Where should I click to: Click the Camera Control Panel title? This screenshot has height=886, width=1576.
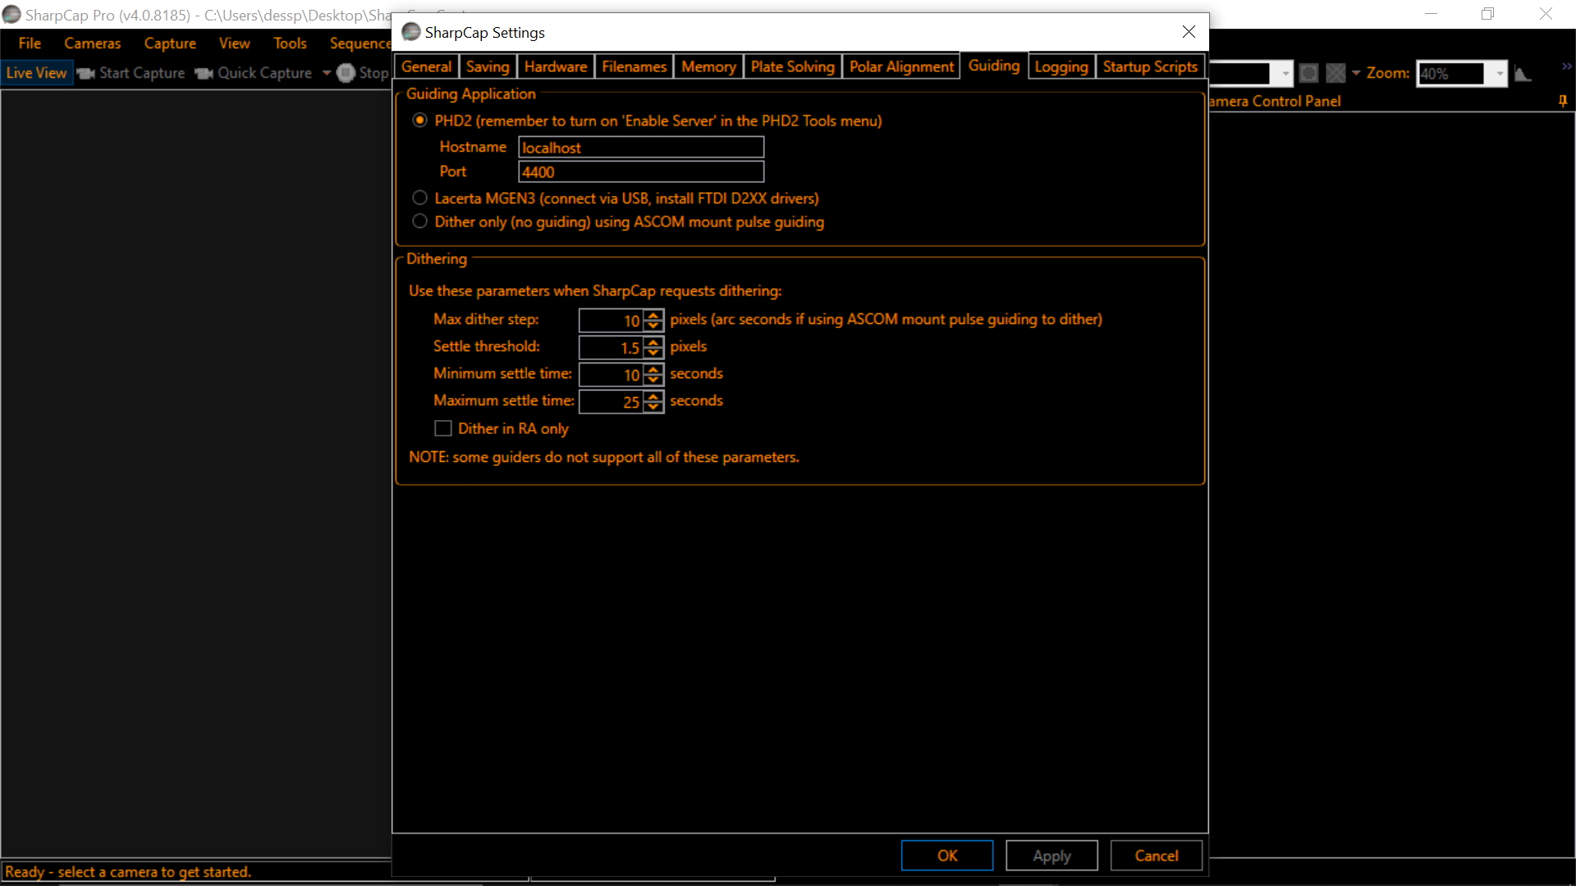click(1275, 101)
